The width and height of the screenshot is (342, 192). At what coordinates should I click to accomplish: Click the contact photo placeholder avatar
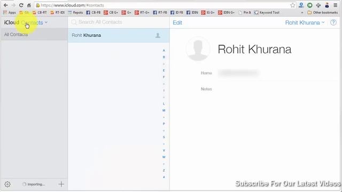[x=198, y=49]
